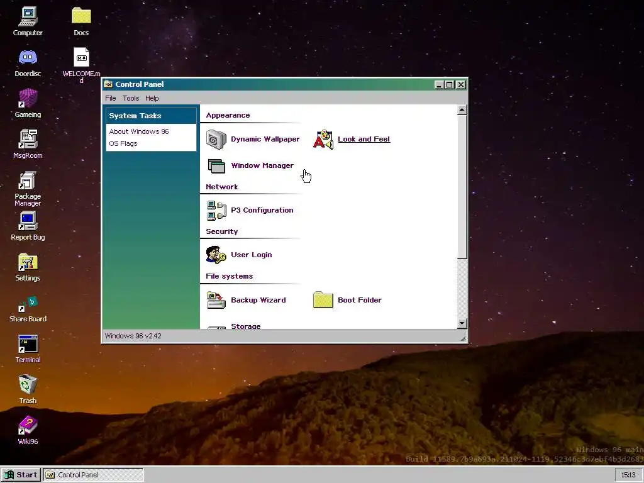Click the Network section heading
The height and width of the screenshot is (483, 644).
tap(222, 187)
